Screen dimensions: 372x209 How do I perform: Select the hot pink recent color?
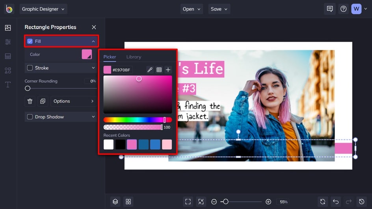[x=132, y=145]
